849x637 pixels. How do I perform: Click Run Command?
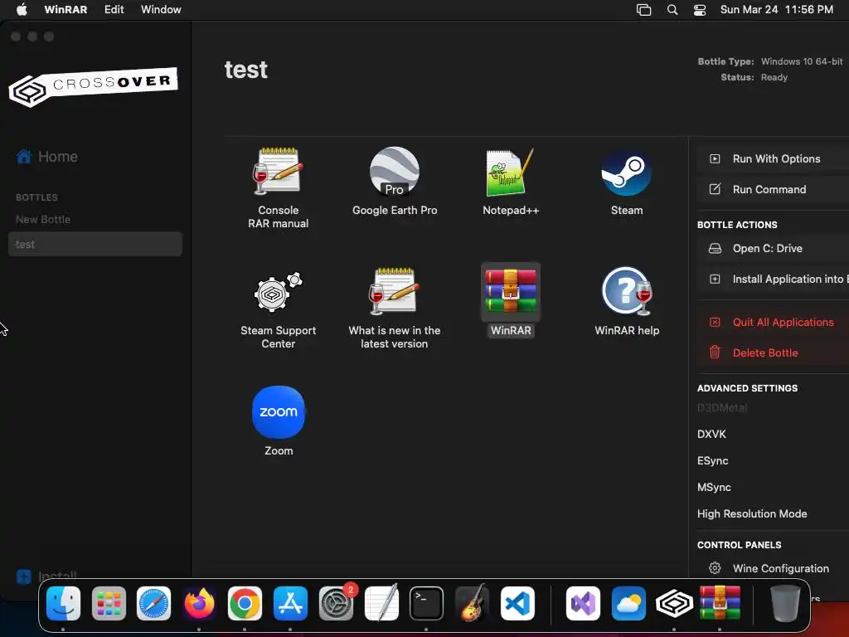coord(773,189)
